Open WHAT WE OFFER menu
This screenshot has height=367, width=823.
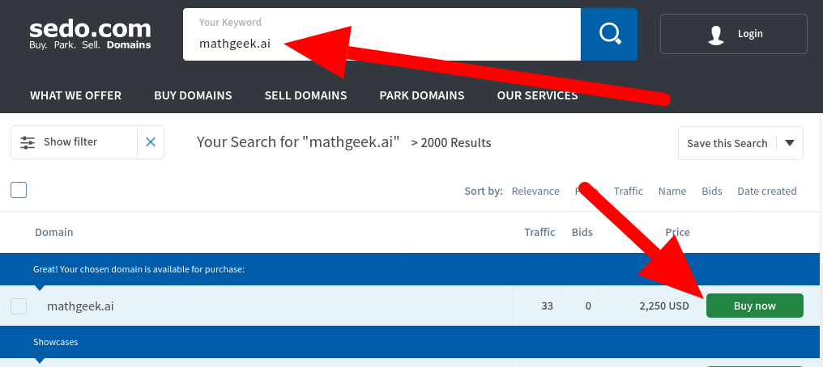(x=75, y=95)
